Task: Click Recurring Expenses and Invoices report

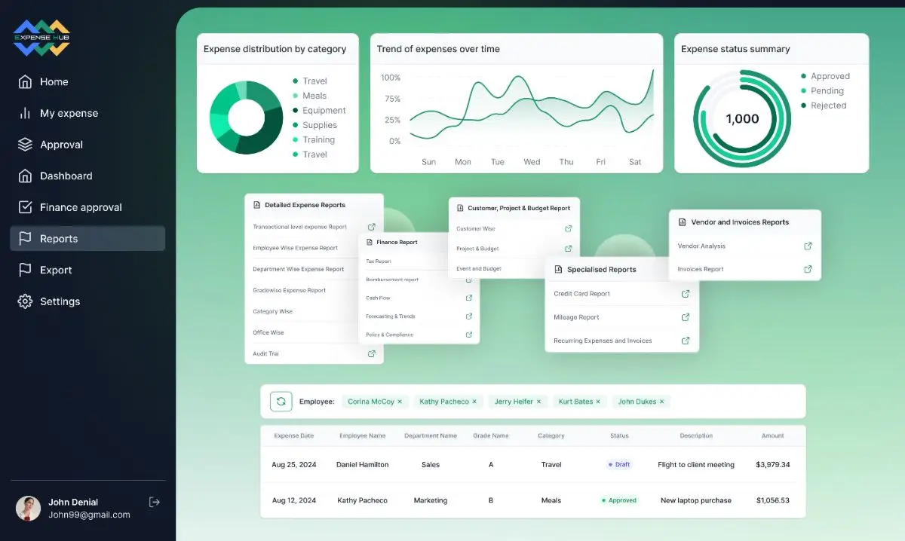Action: [x=603, y=341]
